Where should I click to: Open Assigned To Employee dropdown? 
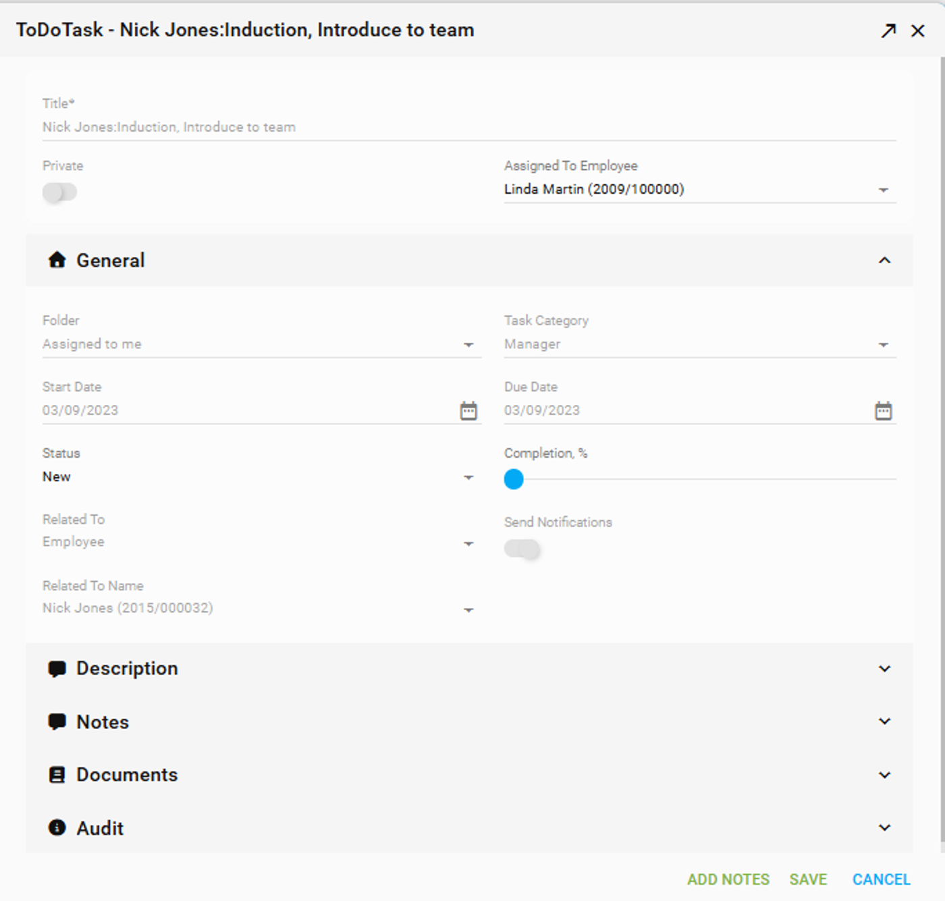(883, 190)
